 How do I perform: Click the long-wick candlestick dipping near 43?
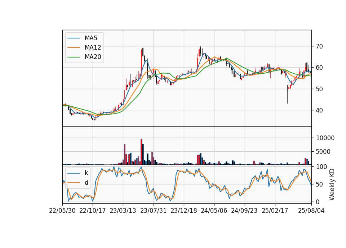[287, 94]
